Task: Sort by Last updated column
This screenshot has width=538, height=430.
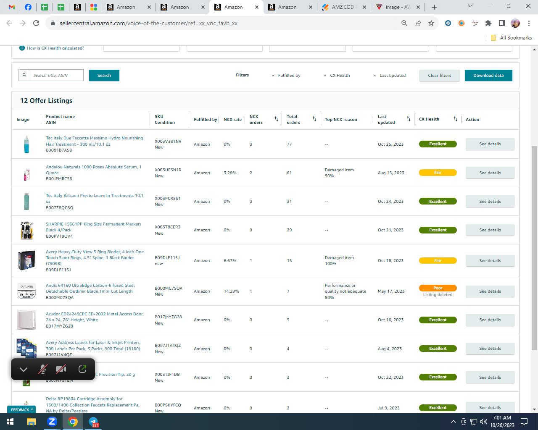Action: point(409,119)
